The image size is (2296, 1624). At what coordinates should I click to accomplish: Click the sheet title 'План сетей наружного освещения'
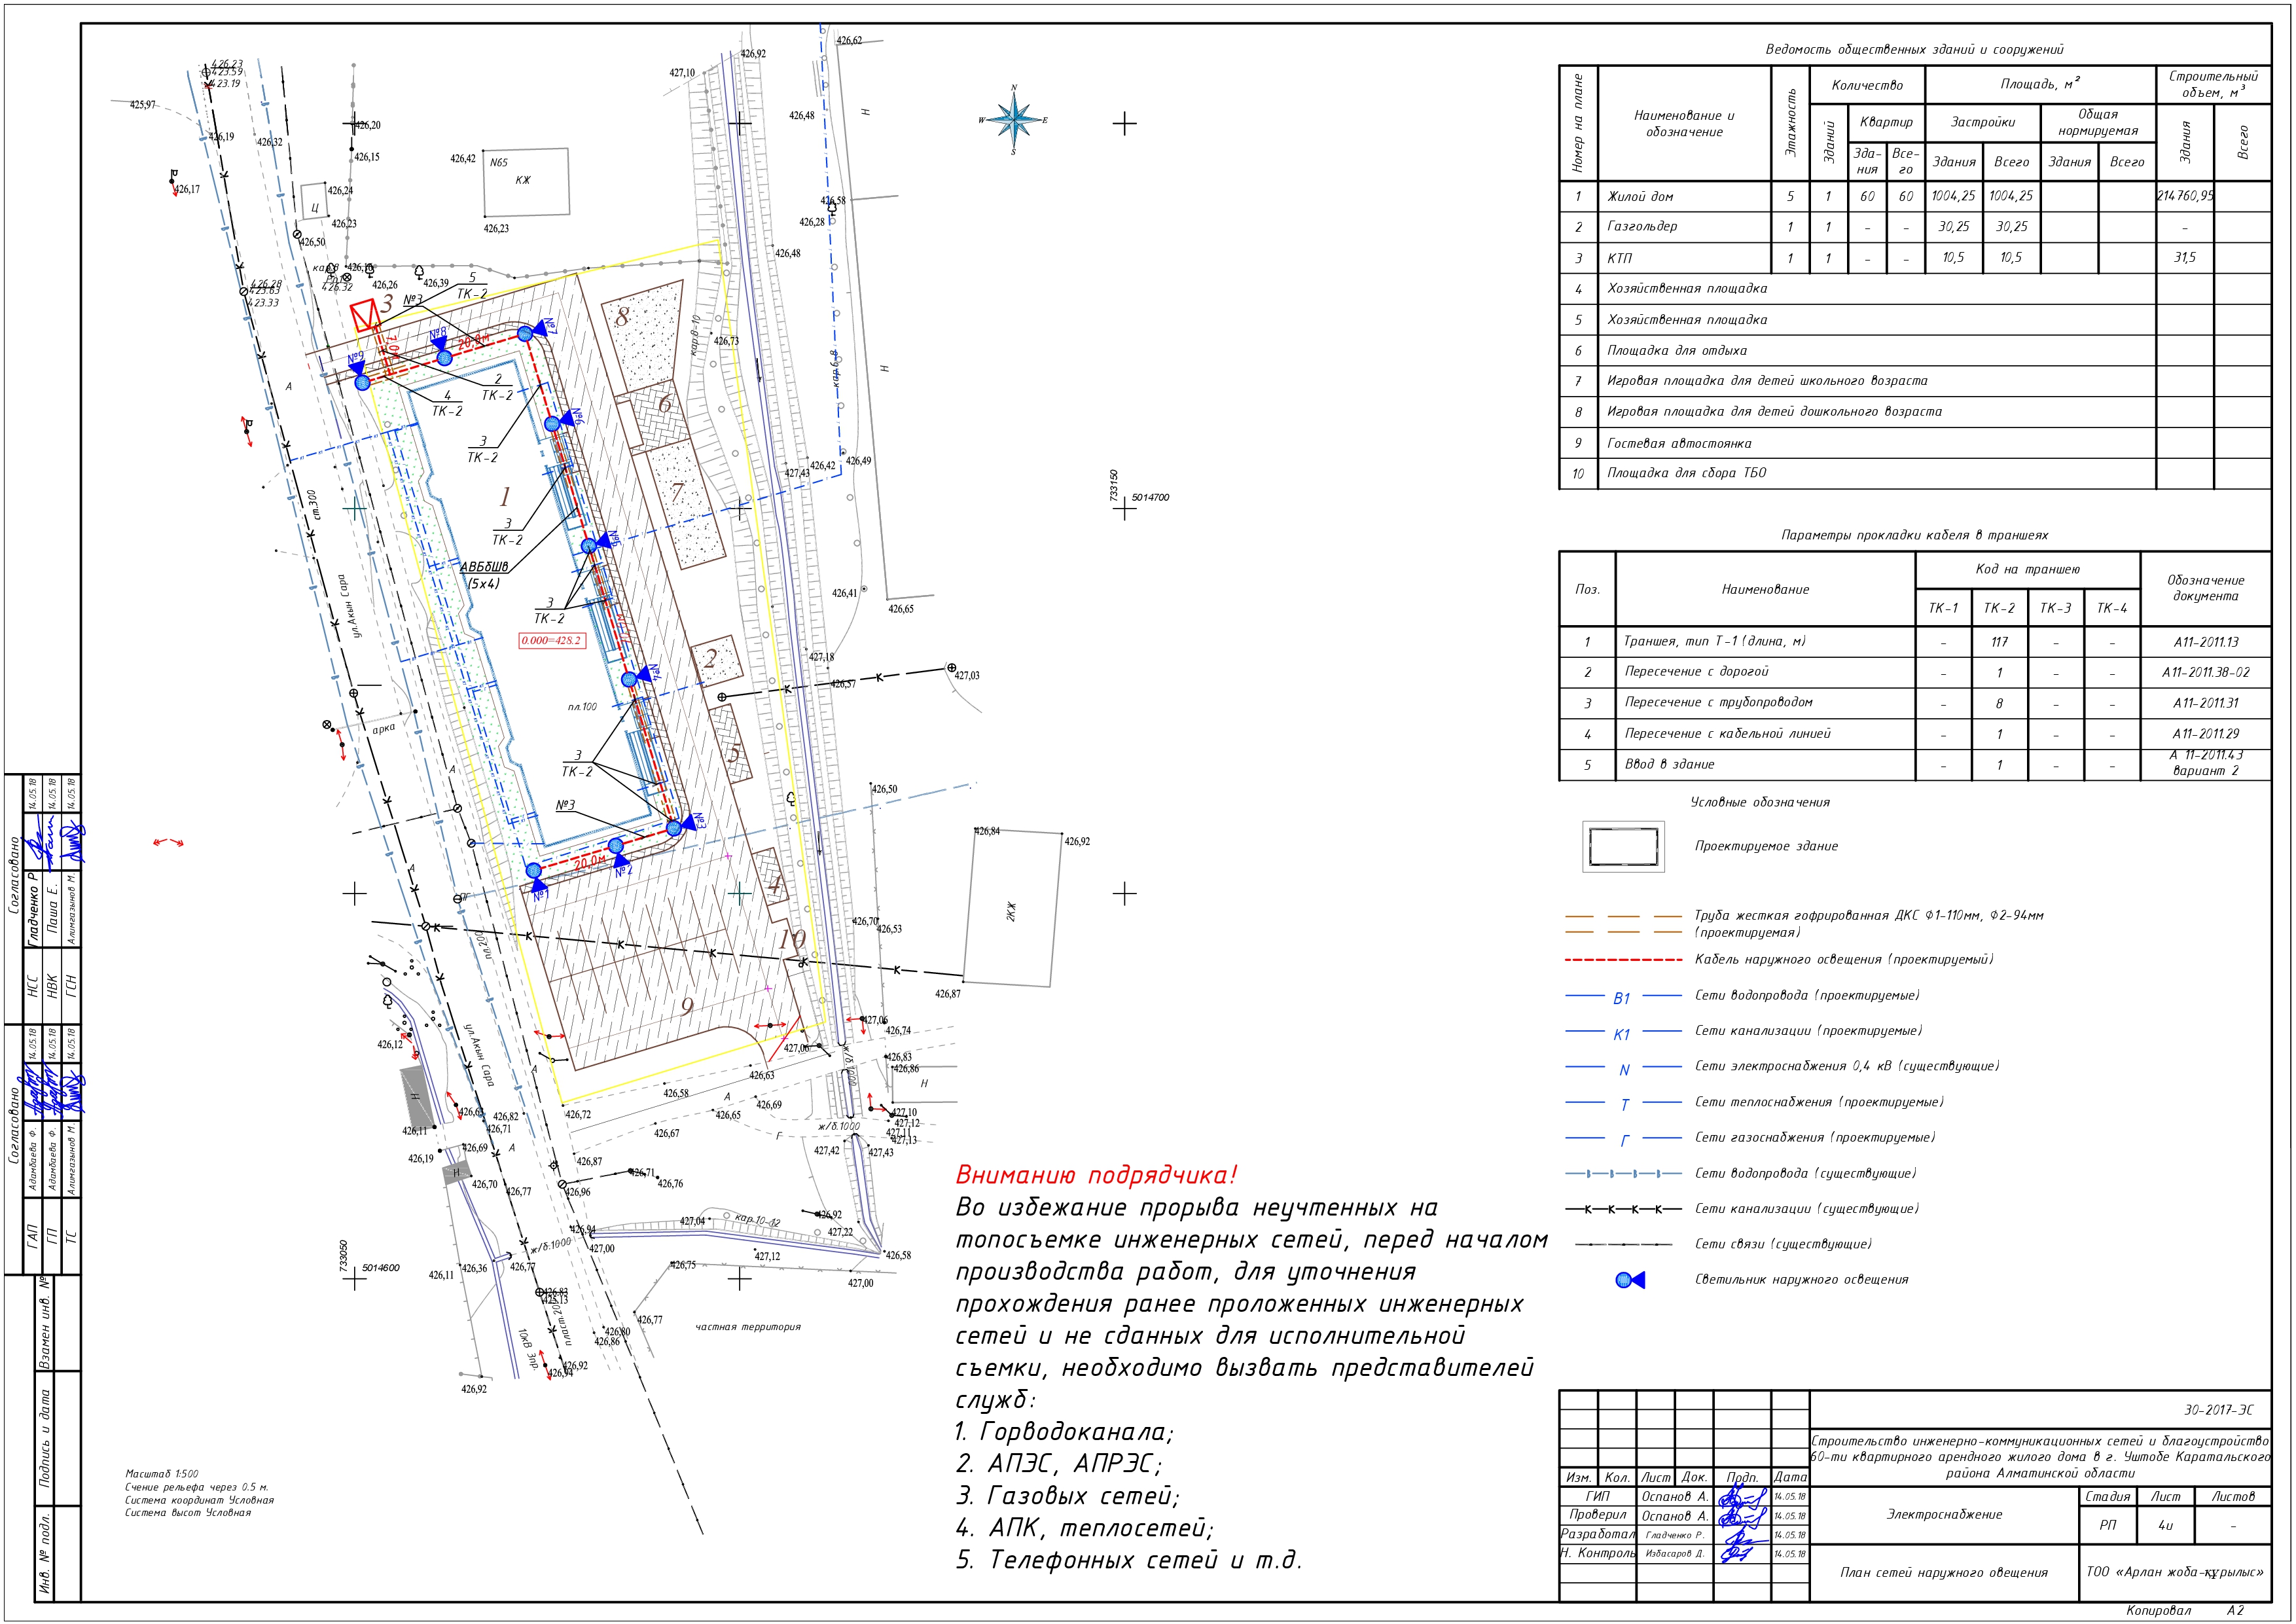(1944, 1573)
